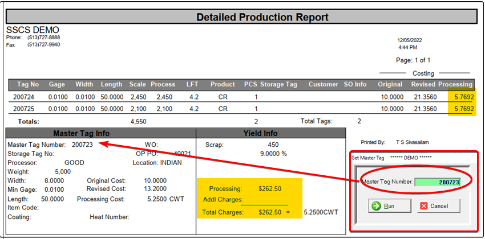This screenshot has height=239, width=485.
Task: Click the red X icon on Cancel
Action: [424, 206]
